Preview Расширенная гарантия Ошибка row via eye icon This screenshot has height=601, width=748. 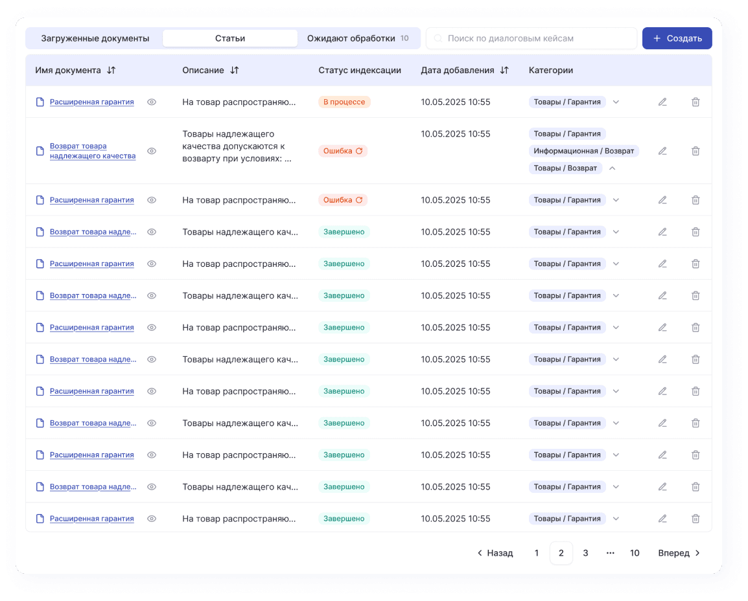click(152, 200)
